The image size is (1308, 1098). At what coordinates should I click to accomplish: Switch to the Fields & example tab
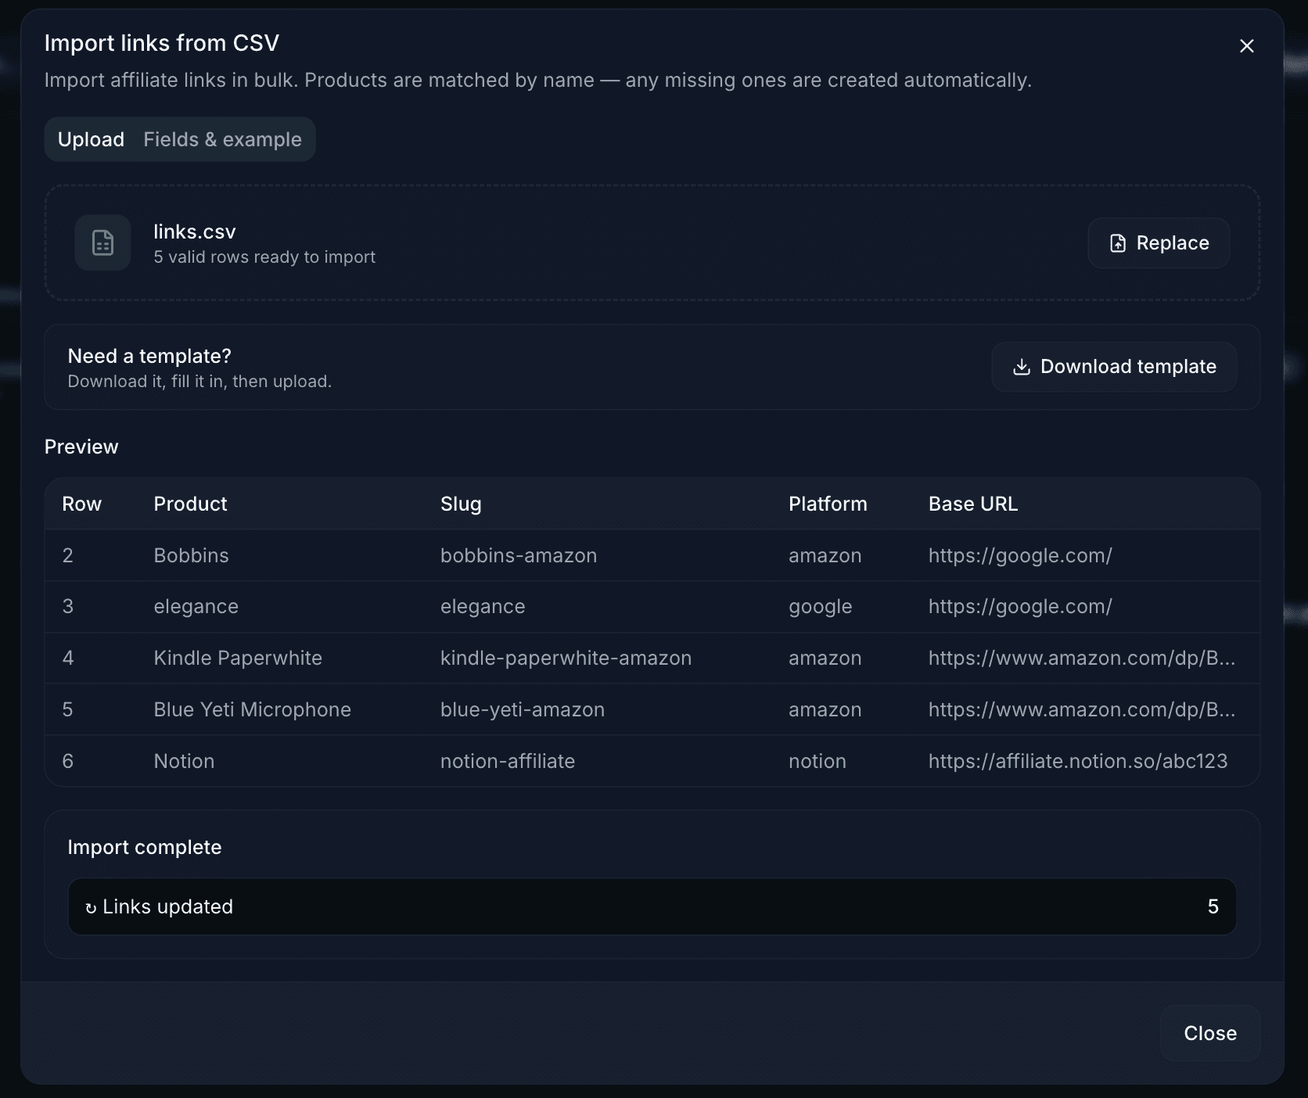pyautogui.click(x=222, y=139)
